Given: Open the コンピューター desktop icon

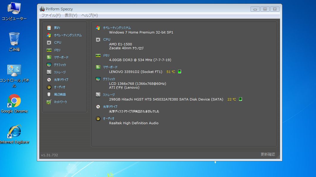Looking at the screenshot, I should 14,12.
